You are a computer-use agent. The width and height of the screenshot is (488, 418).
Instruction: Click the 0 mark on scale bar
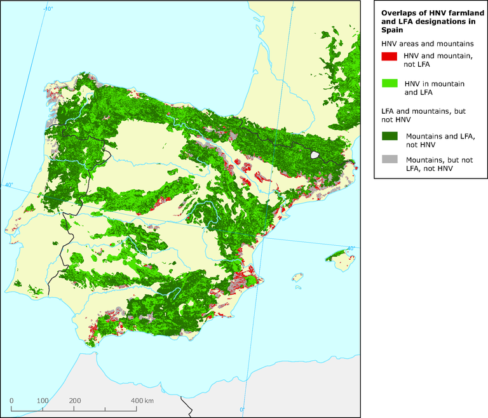(11, 401)
